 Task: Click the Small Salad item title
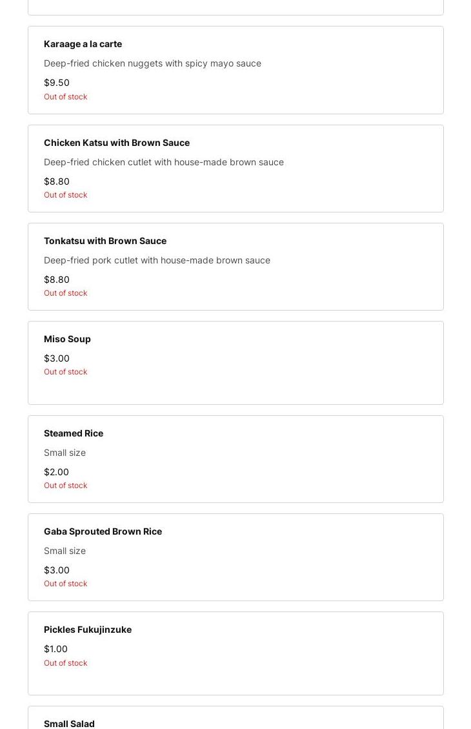[x=69, y=724]
